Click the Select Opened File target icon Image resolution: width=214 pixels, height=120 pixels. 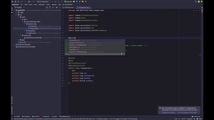pos(47,7)
